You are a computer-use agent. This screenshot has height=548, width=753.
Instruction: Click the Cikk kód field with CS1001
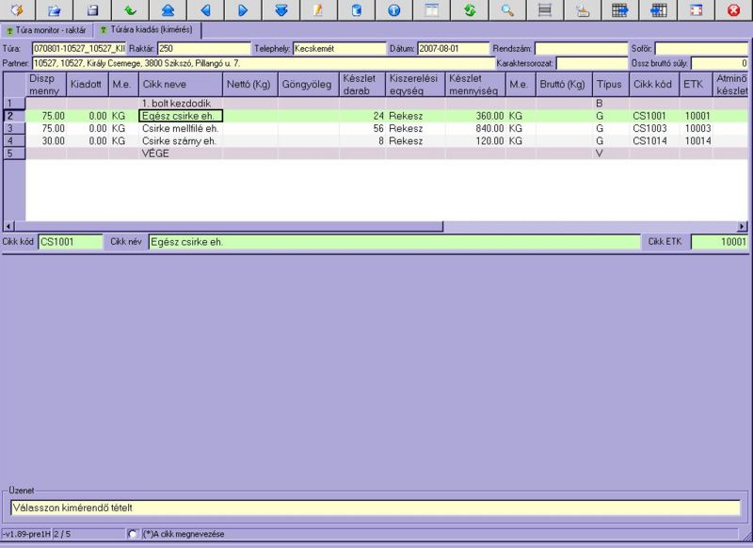(70, 242)
